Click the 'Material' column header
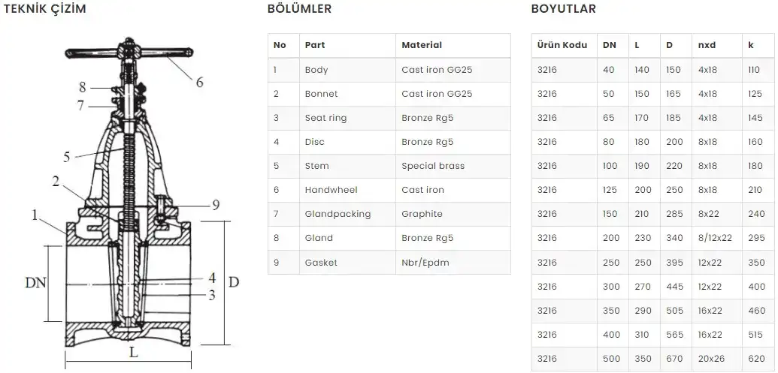 422,45
